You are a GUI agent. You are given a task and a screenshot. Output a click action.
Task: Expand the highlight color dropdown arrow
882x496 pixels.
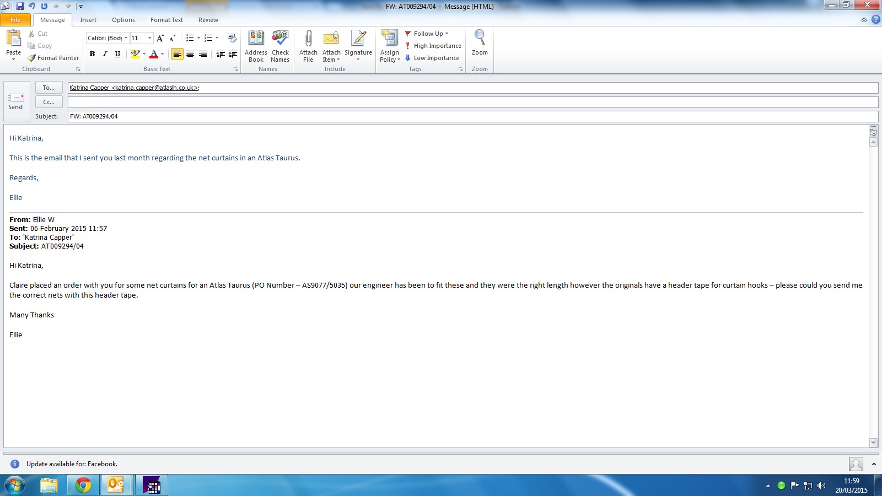[x=144, y=54]
